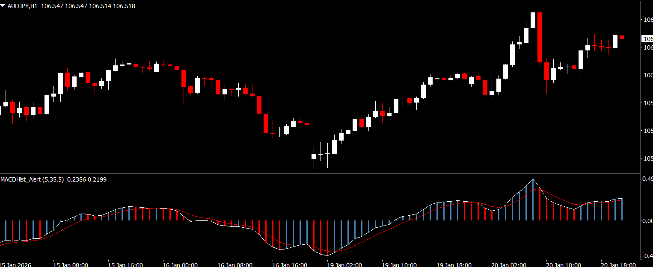Click the highlighted current price label on axis

pyautogui.click(x=647, y=39)
